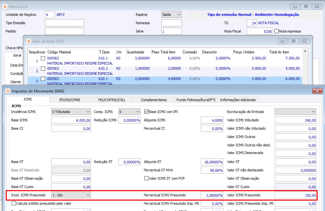Enable Valor ICMS ST com FCP

pos(146,178)
